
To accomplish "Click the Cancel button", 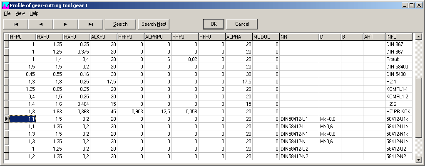I will tap(242, 24).
